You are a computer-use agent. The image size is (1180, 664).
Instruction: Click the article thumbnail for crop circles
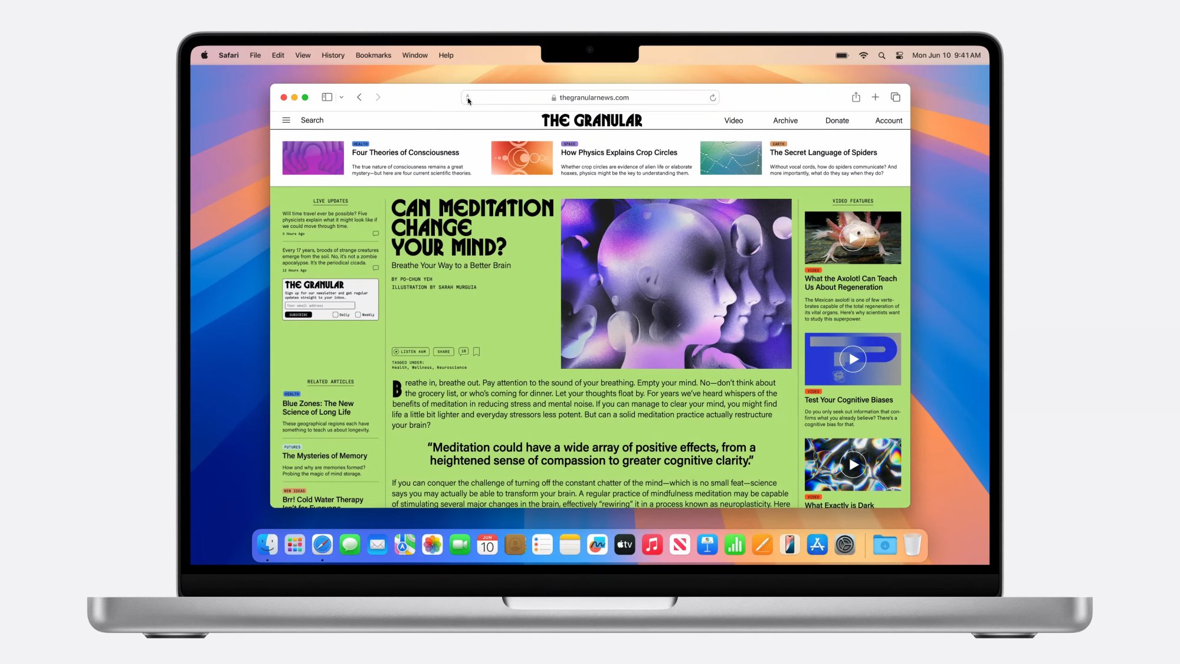pos(521,158)
